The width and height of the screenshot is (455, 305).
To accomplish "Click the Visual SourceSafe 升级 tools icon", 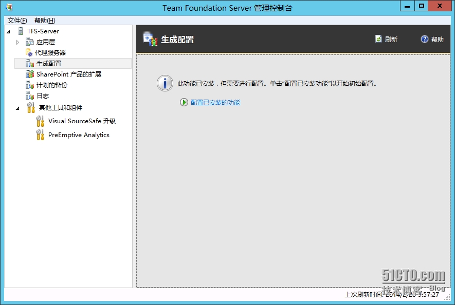I will click(x=40, y=121).
